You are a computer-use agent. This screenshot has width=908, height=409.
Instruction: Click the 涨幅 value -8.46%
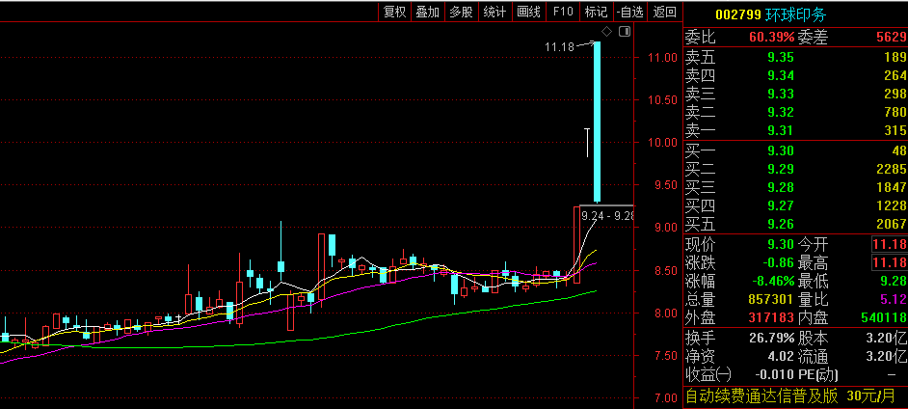tap(773, 282)
